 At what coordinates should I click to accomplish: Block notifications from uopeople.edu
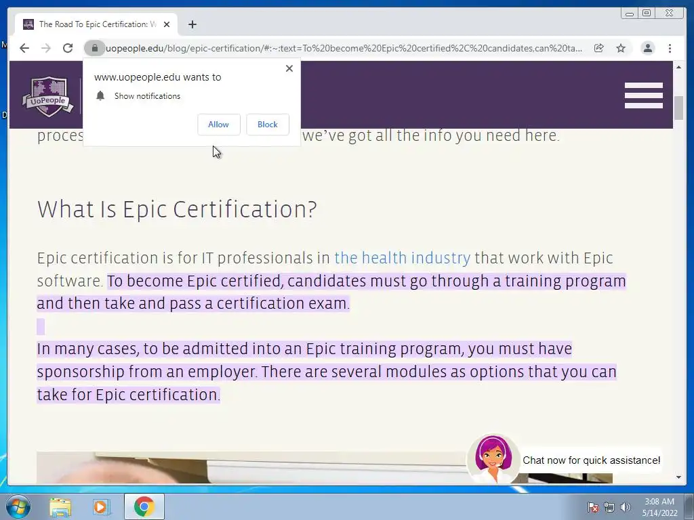point(267,125)
